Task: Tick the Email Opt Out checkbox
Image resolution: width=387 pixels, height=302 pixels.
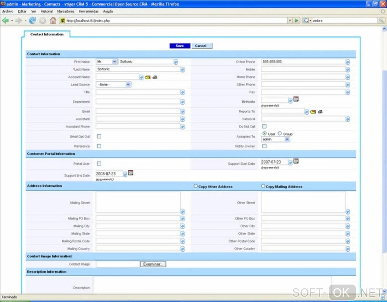Action: coord(99,137)
